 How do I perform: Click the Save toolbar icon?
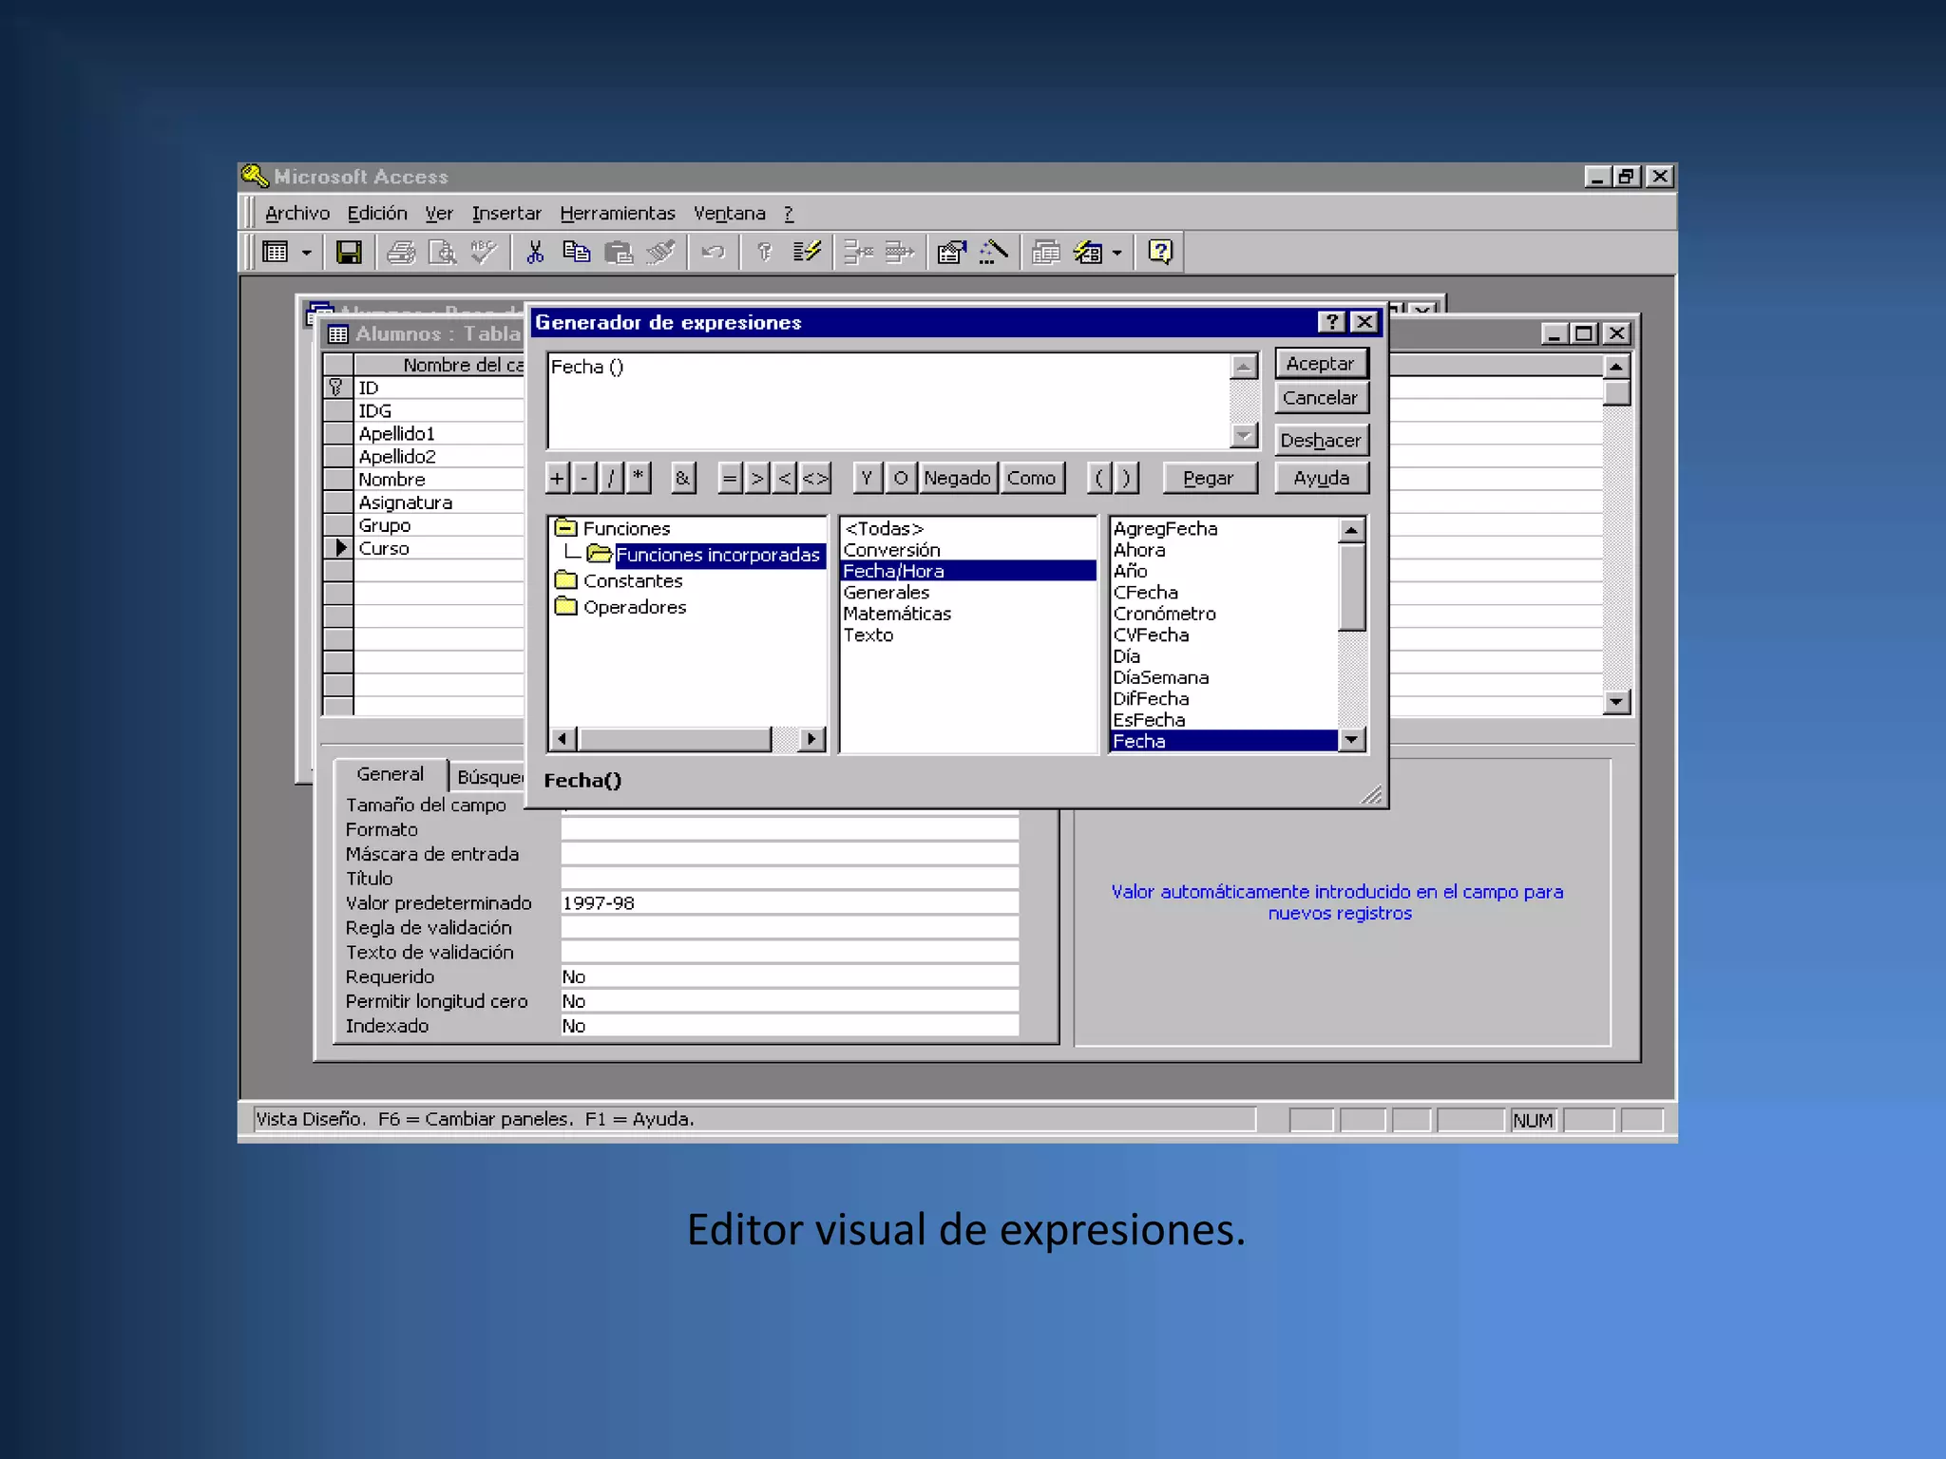[x=349, y=253]
